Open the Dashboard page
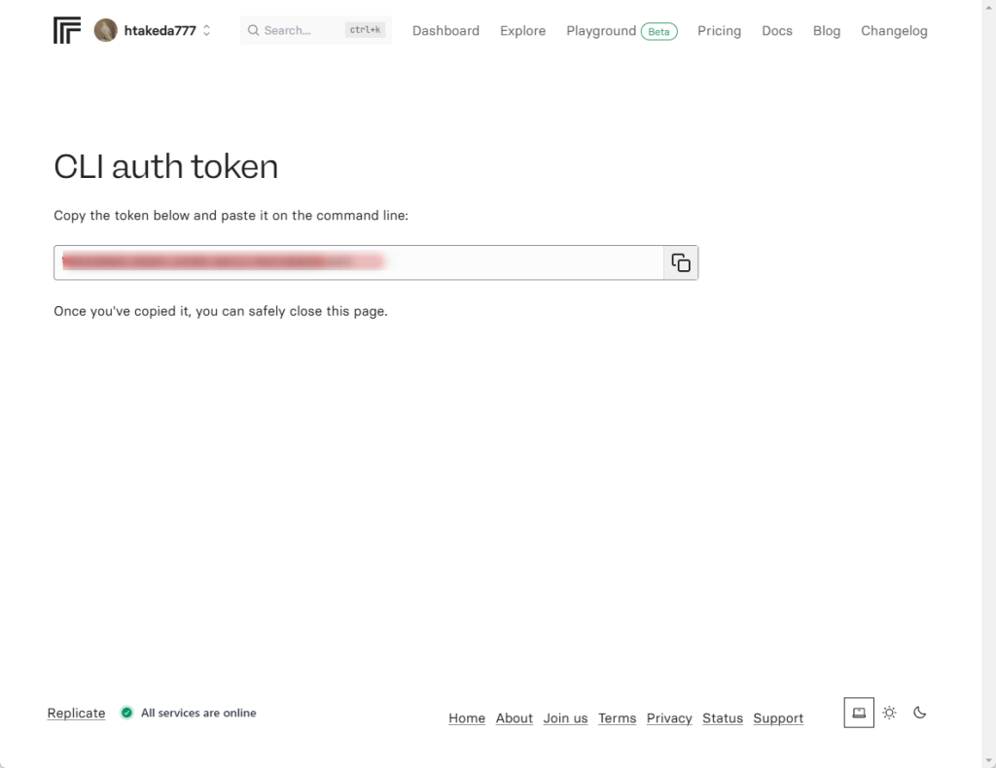996x768 pixels. coord(445,30)
